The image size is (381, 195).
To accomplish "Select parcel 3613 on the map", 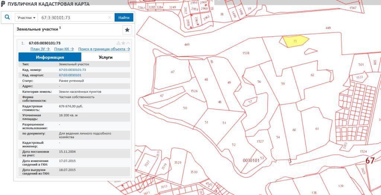I will click(164, 186).
